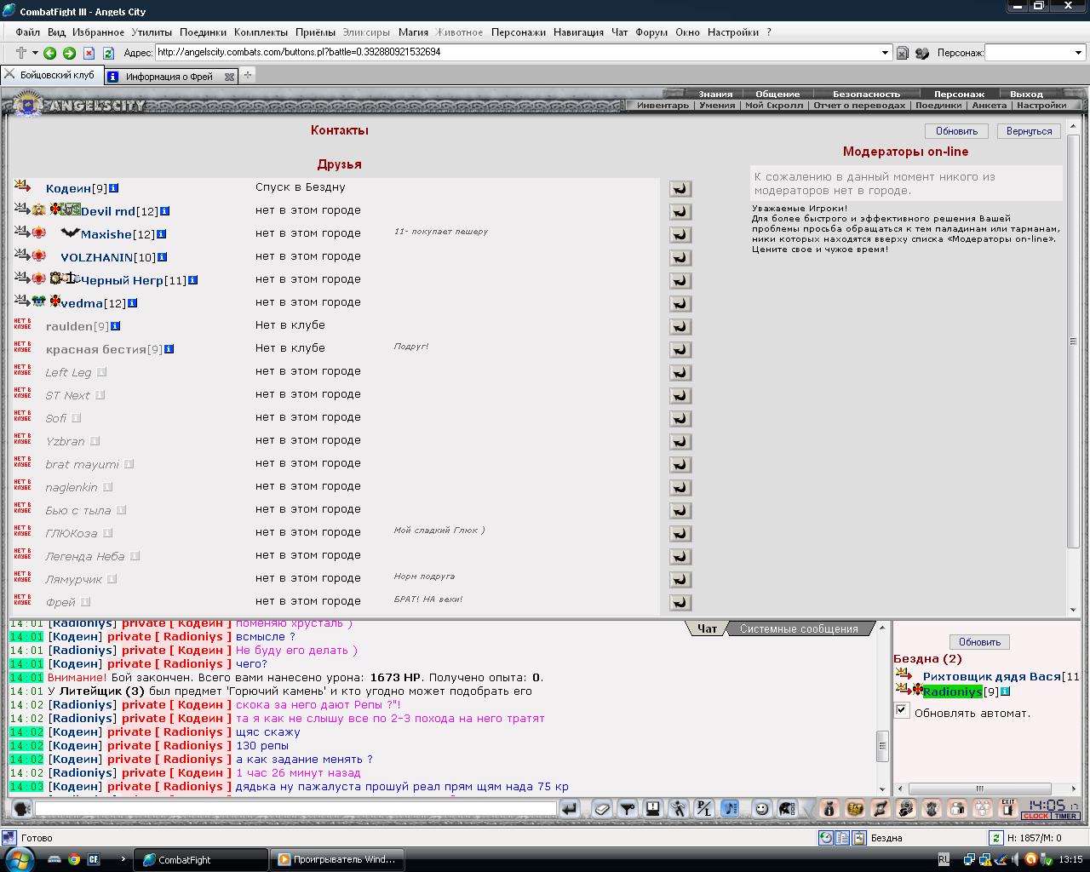Image resolution: width=1090 pixels, height=872 pixels.
Task: Add a new tab with the plus button
Action: click(248, 75)
